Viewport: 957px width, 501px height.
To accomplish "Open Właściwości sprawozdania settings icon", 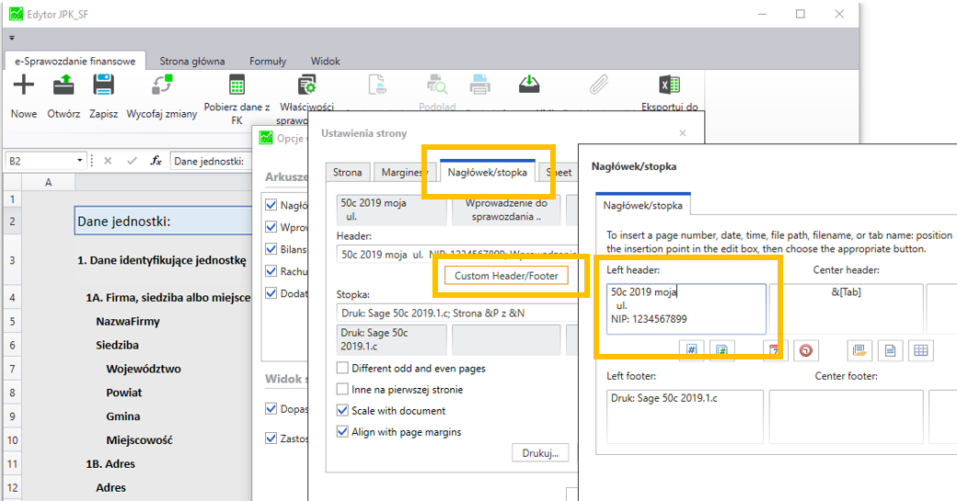I will [307, 85].
